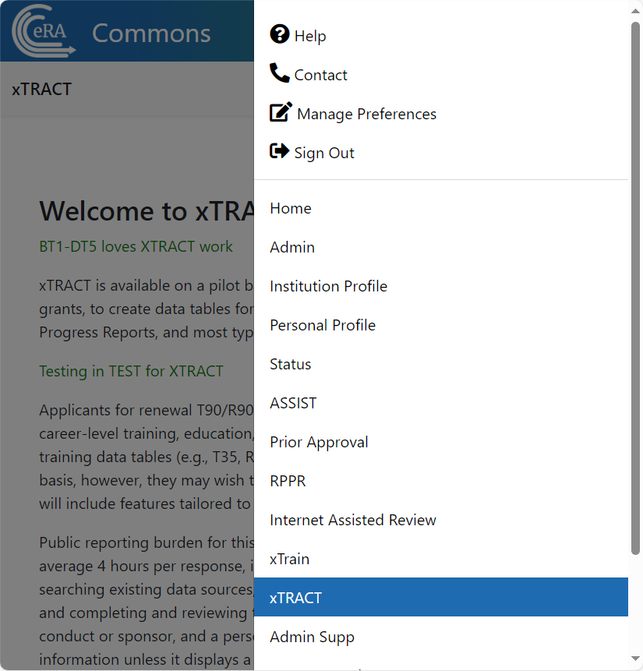Click the eRA Commons logo
This screenshot has height=671, width=643.
(44, 31)
